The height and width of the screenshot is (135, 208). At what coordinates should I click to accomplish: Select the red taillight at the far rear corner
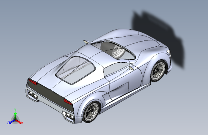[x=33, y=82]
